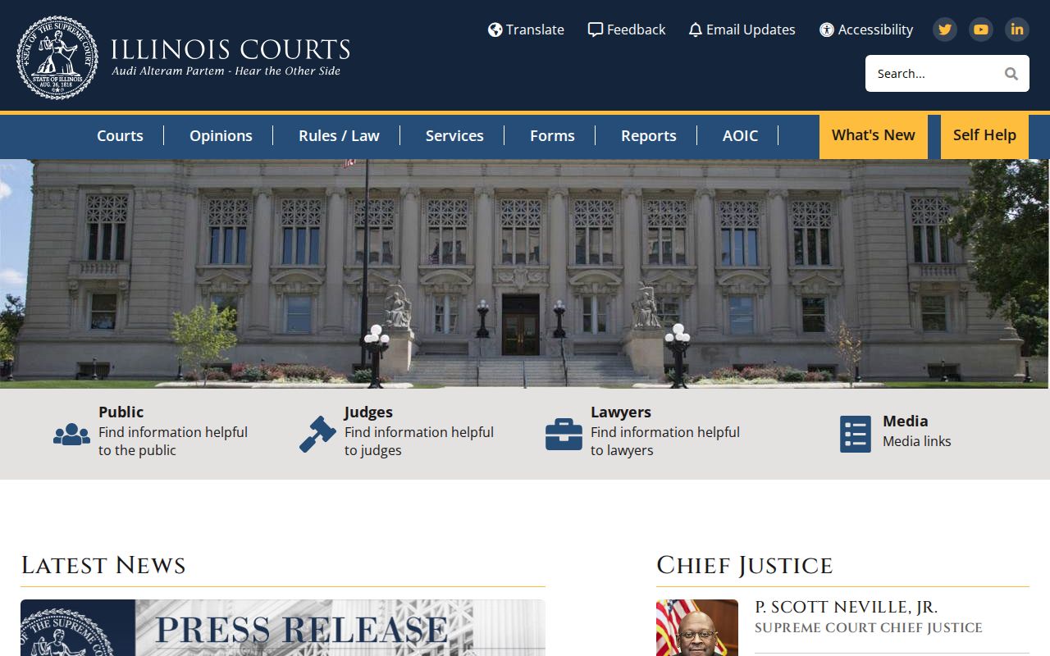This screenshot has width=1050, height=656.
Task: Click 'Supreme Court Chief Justice' subtitle
Action: click(x=869, y=628)
